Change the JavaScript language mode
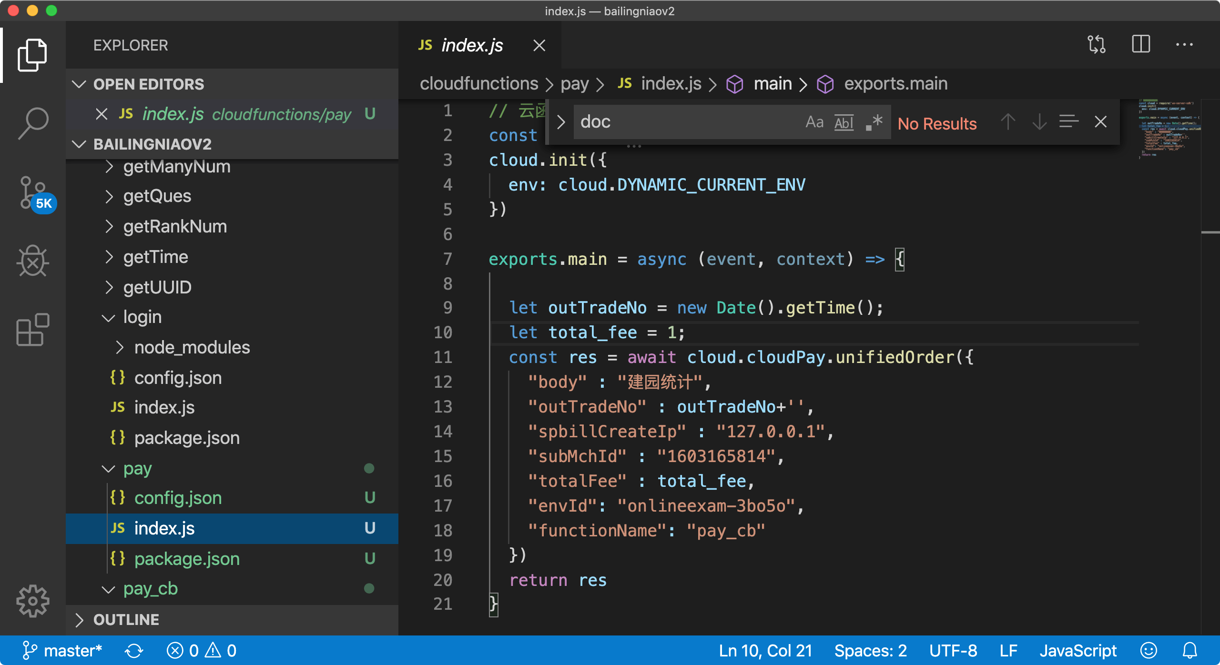1220x665 pixels. tap(1078, 651)
